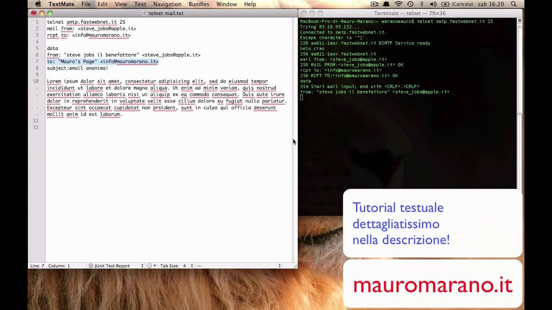Viewport: 552px width, 310px height.
Task: Click the highlighted 'to: "Mauro's Page"' line
Action: pos(103,62)
